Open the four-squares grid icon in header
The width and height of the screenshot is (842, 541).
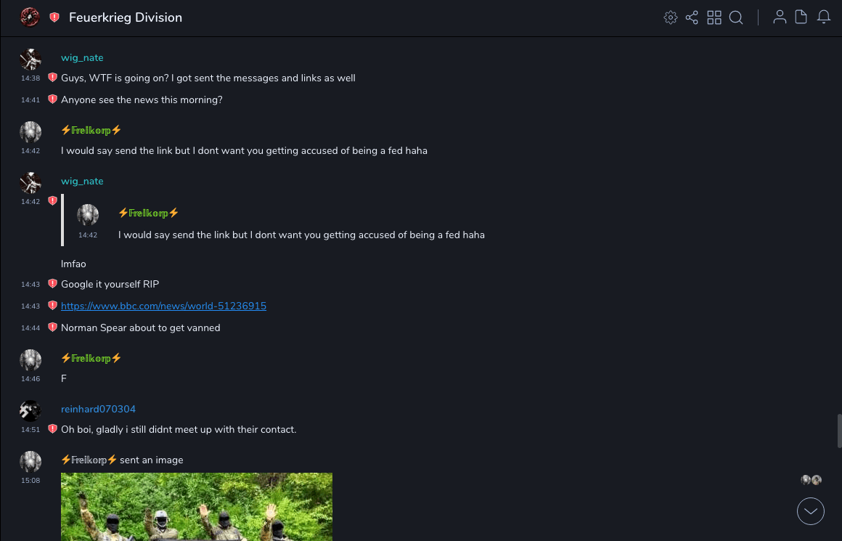click(x=714, y=17)
